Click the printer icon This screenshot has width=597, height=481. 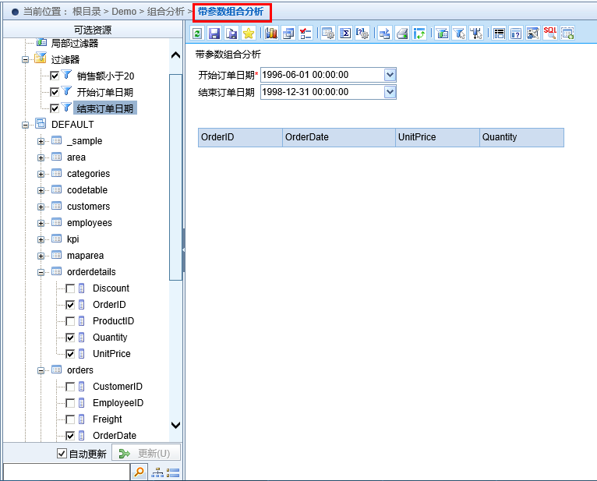[x=402, y=34]
